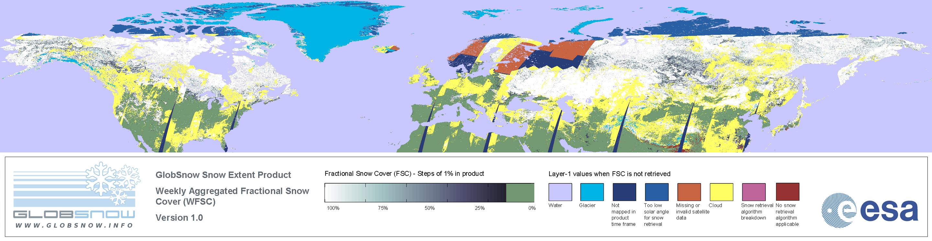Click the 'Glacier' legend label
Image resolution: width=932 pixels, height=241 pixels.
[x=587, y=205]
